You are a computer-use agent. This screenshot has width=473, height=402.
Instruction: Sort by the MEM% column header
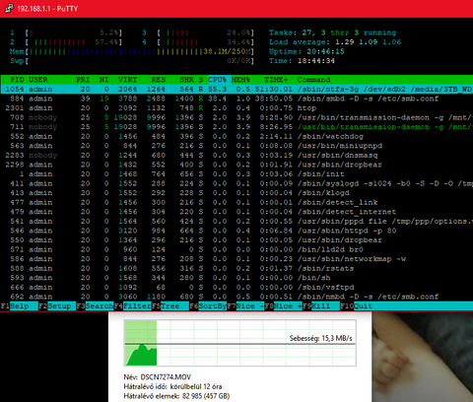pos(240,80)
